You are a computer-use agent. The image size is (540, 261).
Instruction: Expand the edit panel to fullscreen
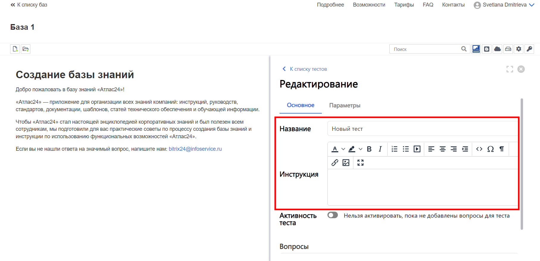click(510, 69)
